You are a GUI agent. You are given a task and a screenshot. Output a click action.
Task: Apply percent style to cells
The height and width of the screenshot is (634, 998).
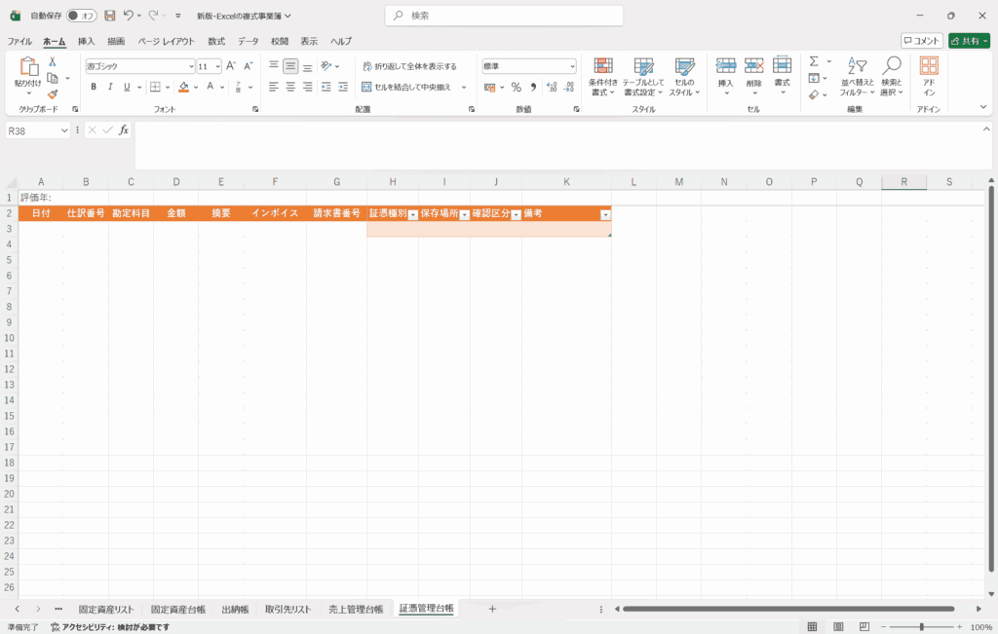tap(517, 87)
